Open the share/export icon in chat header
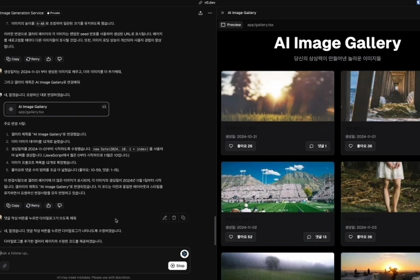The image size is (420, 280). (x=200, y=13)
